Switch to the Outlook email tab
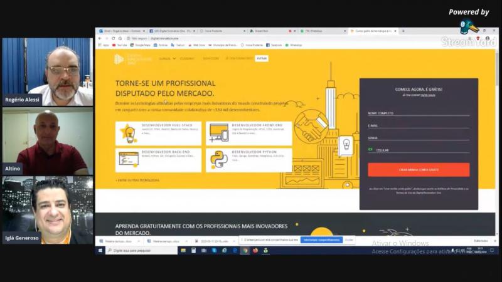 pyautogui.click(x=122, y=31)
